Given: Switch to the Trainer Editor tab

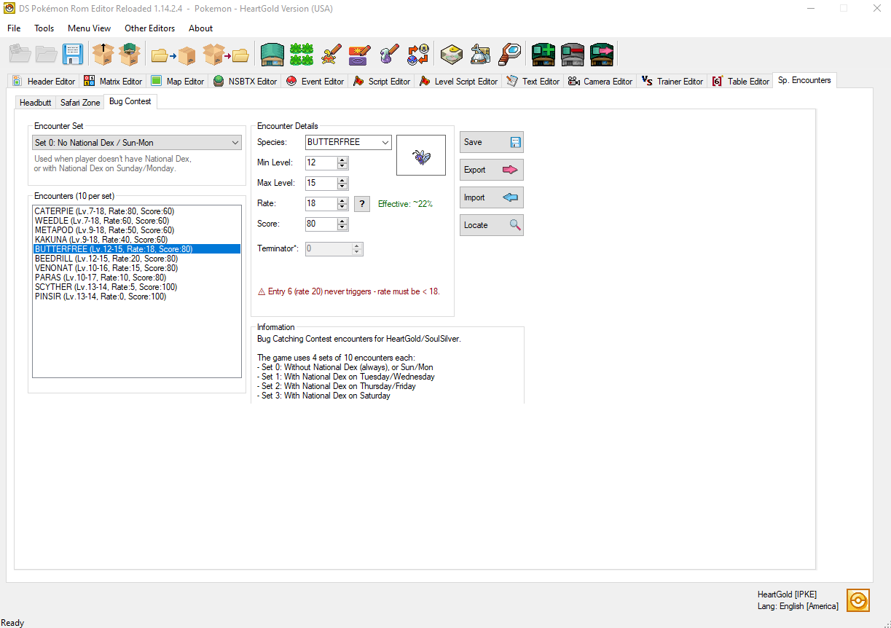Looking at the screenshot, I should point(671,81).
